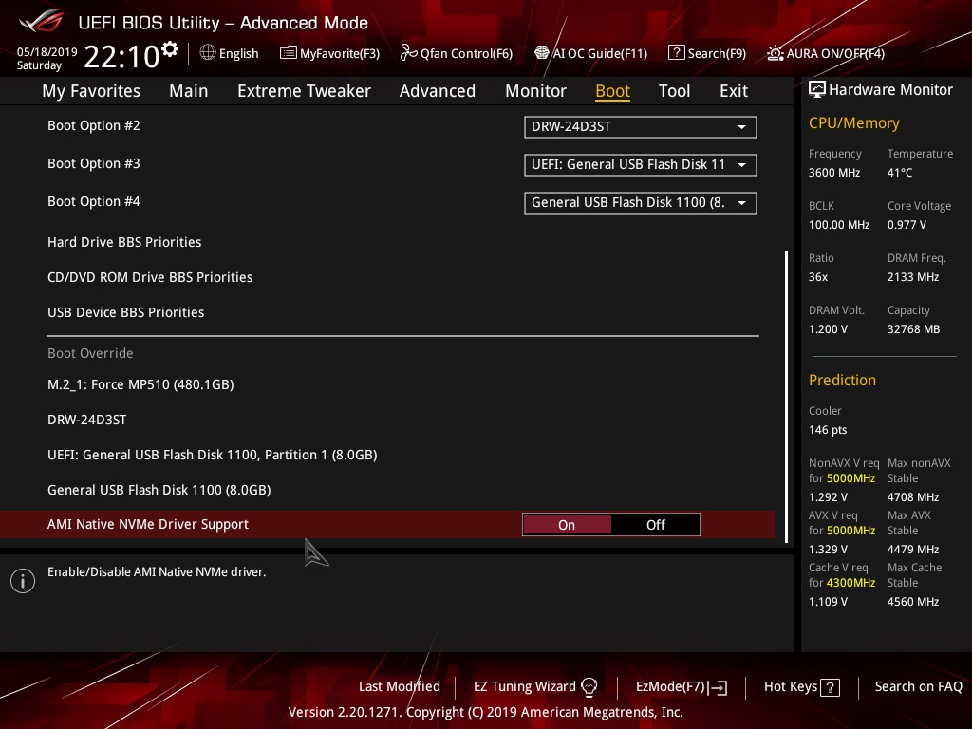Click the 32768 MB capacity value

(913, 329)
